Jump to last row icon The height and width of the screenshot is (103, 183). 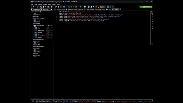point(69,7)
